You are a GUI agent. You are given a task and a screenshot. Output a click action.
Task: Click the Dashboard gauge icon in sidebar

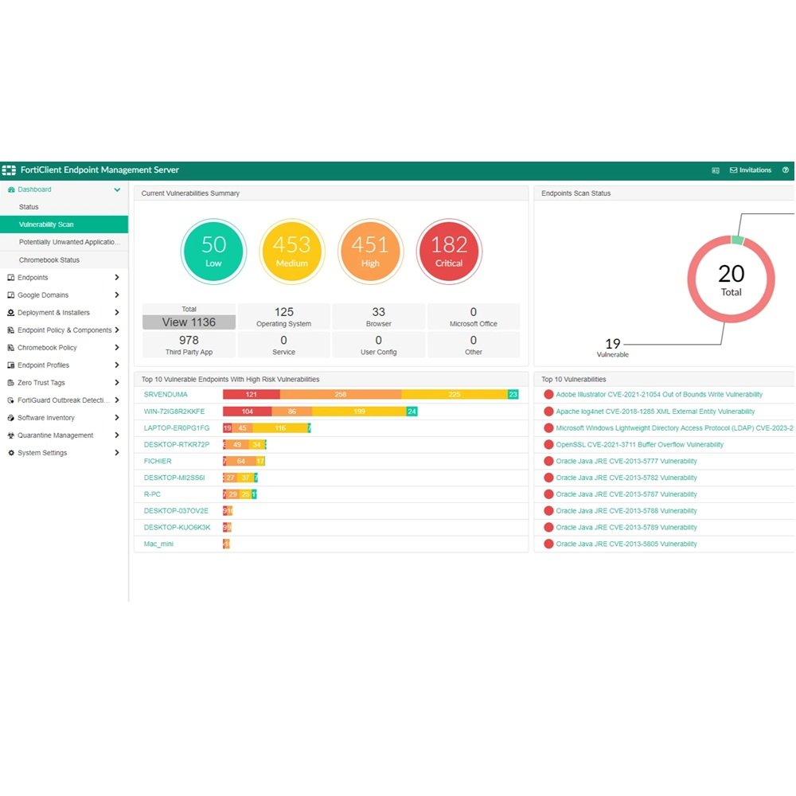(11, 189)
